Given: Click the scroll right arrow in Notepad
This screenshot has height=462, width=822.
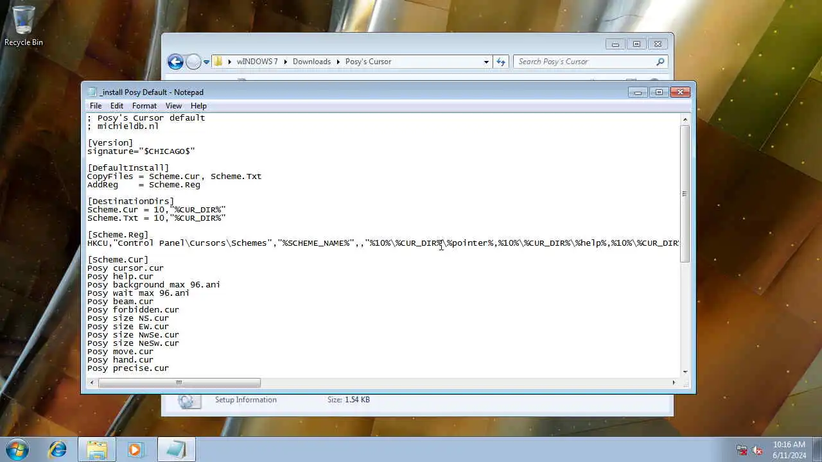Looking at the screenshot, I should (674, 382).
